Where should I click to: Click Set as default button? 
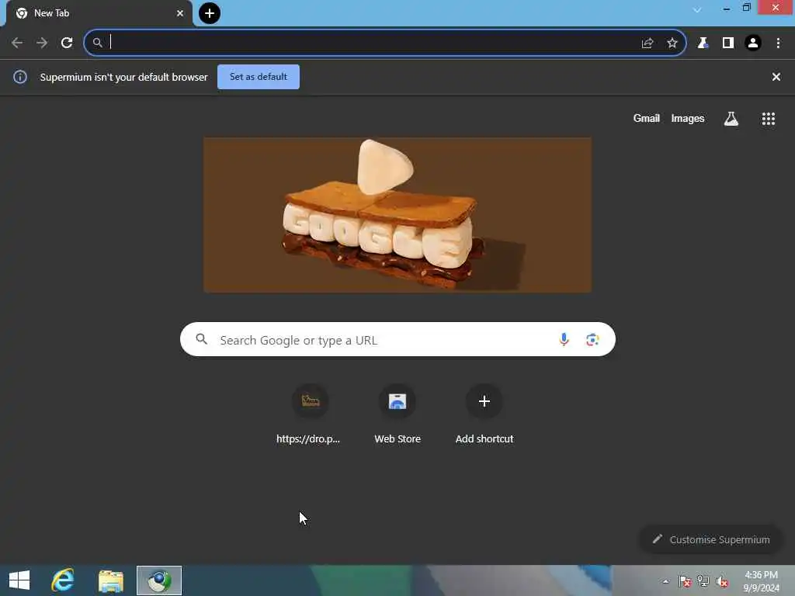(x=259, y=77)
